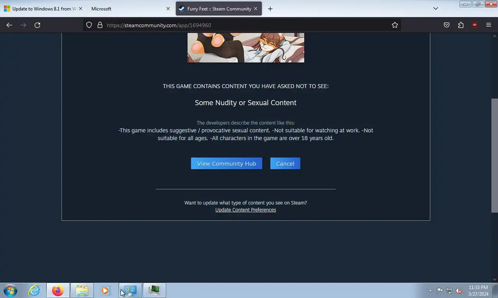
Task: Show hidden system tray icons
Action: (x=430, y=291)
